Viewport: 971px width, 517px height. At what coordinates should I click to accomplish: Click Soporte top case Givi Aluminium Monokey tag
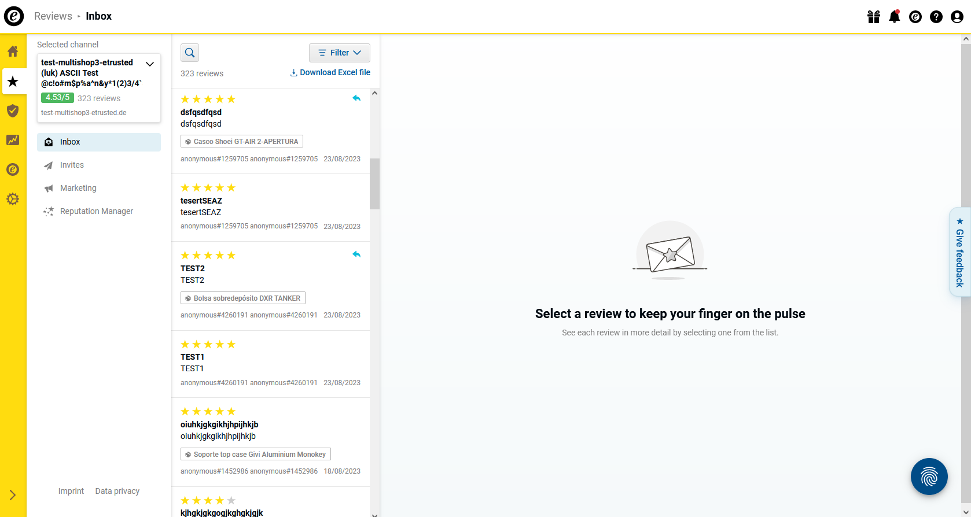(x=256, y=455)
